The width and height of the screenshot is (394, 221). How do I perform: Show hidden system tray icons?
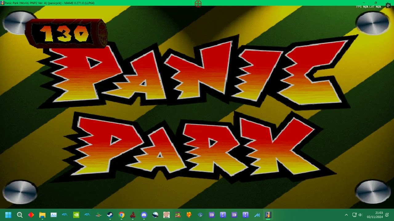[x=346, y=215]
